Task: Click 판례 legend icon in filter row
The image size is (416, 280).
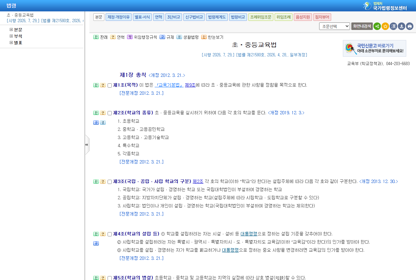Action: click(96, 37)
